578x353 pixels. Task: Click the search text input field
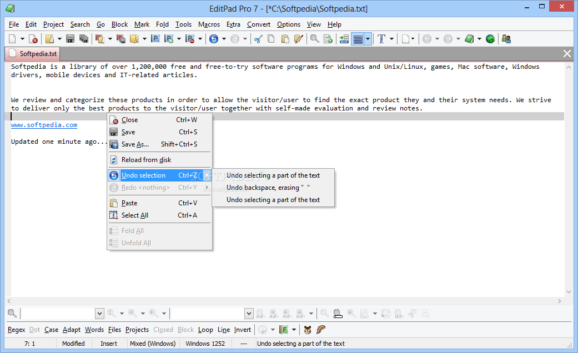[59, 314]
